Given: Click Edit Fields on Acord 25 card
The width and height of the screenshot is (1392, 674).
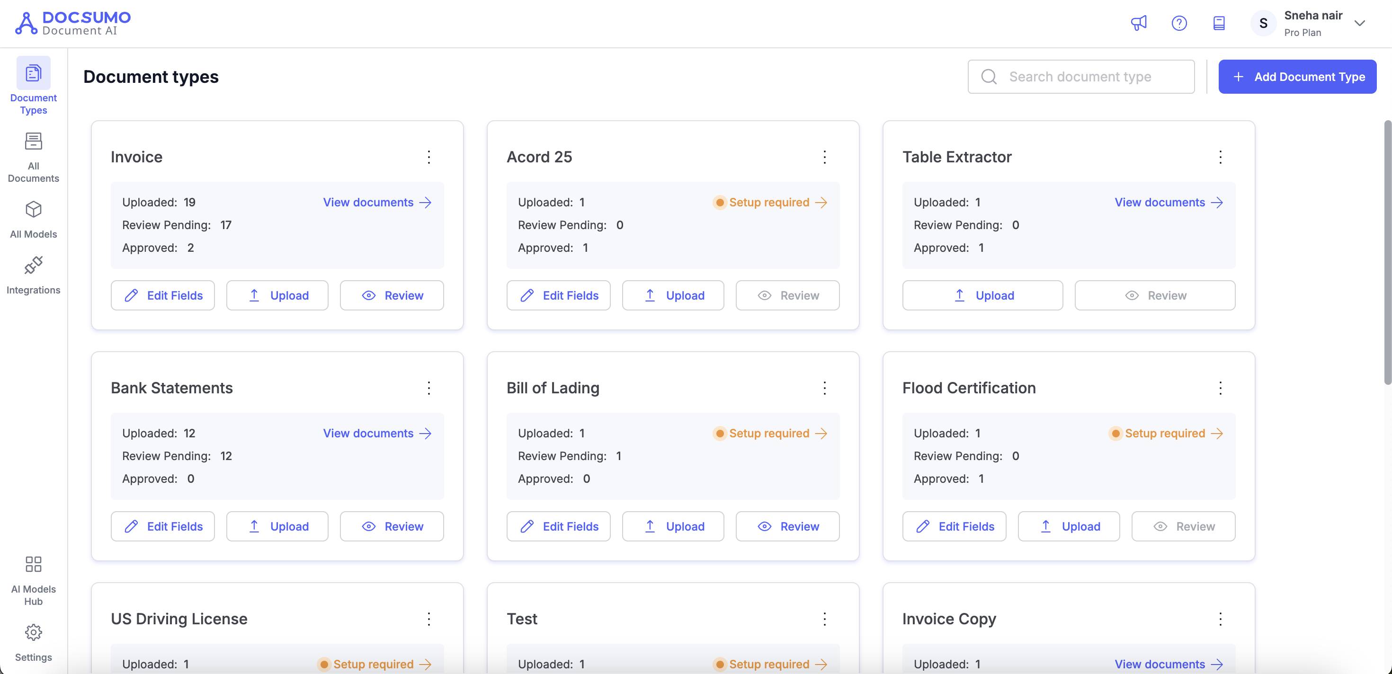Looking at the screenshot, I should click(558, 295).
